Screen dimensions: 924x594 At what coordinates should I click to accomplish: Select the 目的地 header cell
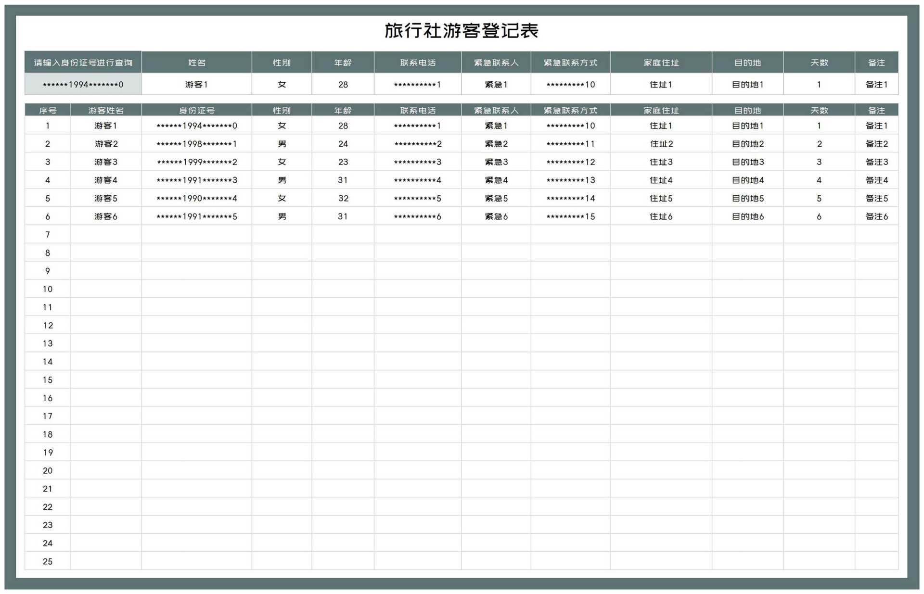click(747, 62)
